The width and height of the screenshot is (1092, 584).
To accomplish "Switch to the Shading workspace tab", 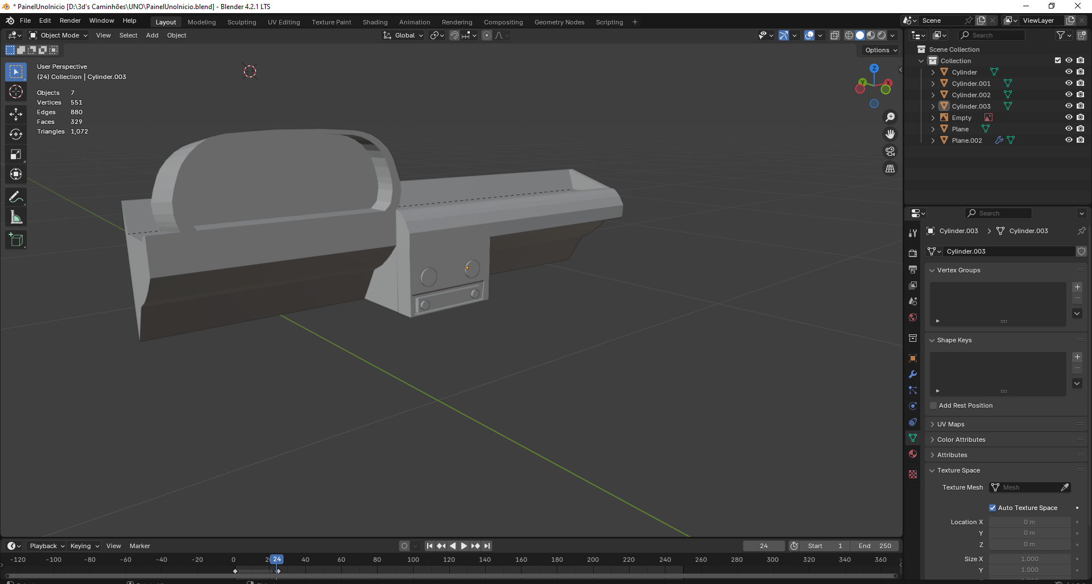I will [375, 22].
